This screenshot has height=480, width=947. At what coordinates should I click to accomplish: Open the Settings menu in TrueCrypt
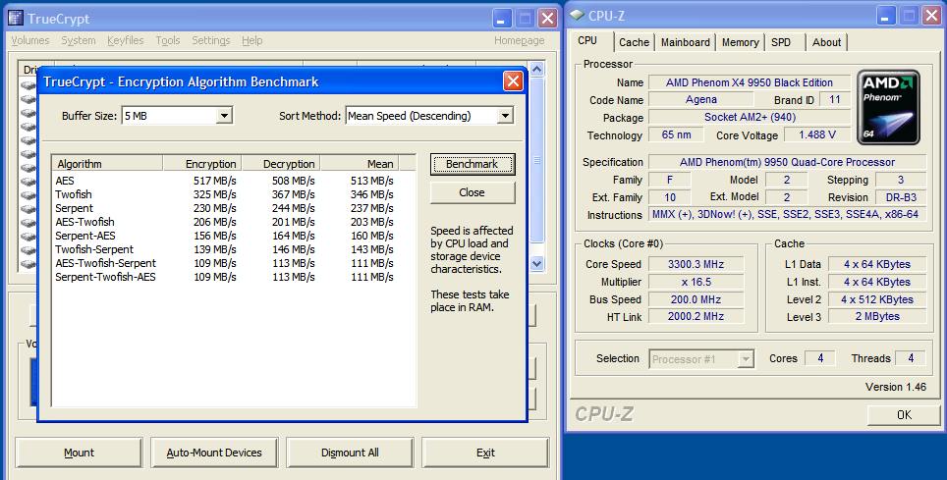pos(211,40)
